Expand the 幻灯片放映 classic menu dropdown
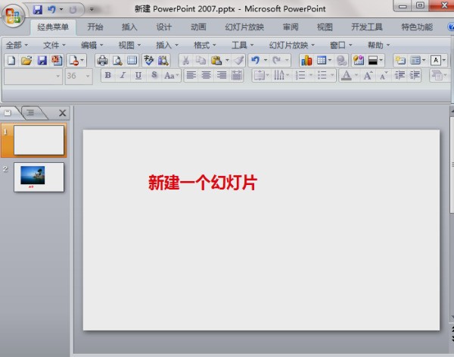Screen dimensions: 454x357 (x=292, y=45)
